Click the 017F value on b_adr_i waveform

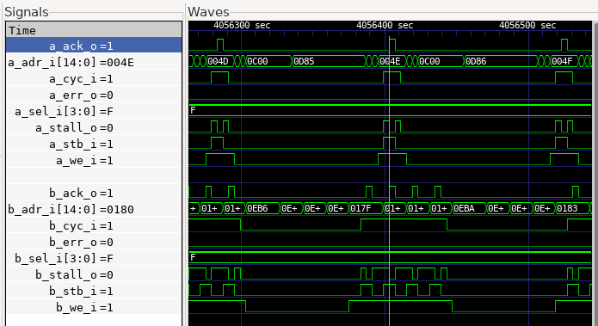[361, 208]
